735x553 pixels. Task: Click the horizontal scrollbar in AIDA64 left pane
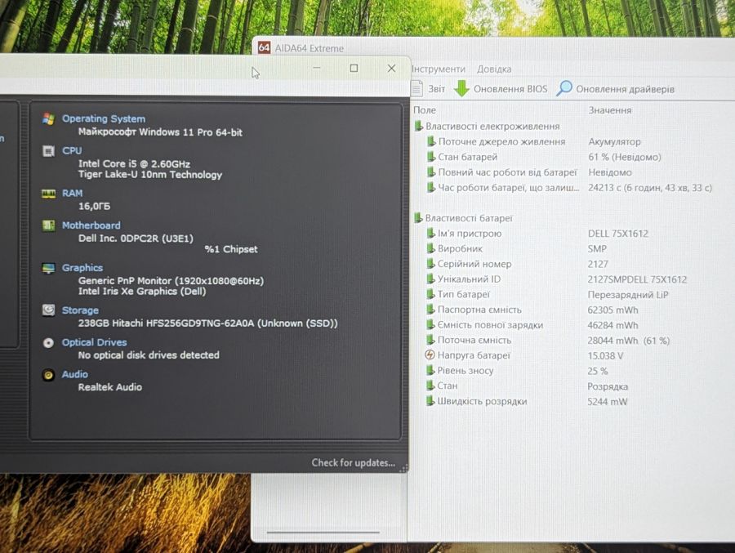click(323, 533)
